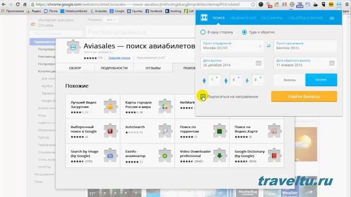The height and width of the screenshot is (197, 351).
Task: Choose Бизнес class
Action: point(321,80)
